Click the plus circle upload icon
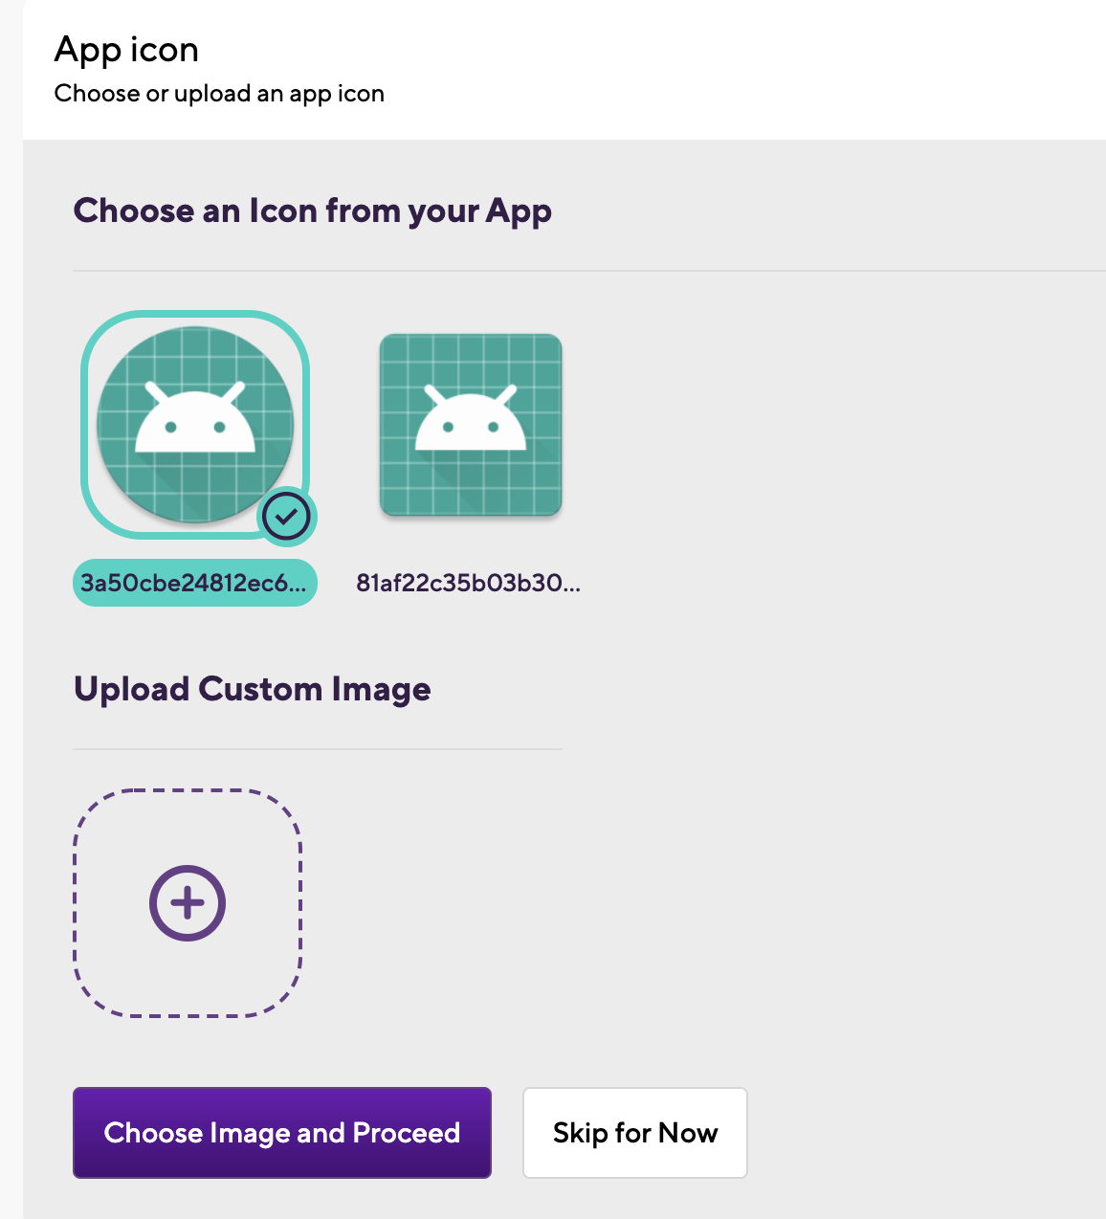This screenshot has width=1106, height=1219. coord(188,903)
